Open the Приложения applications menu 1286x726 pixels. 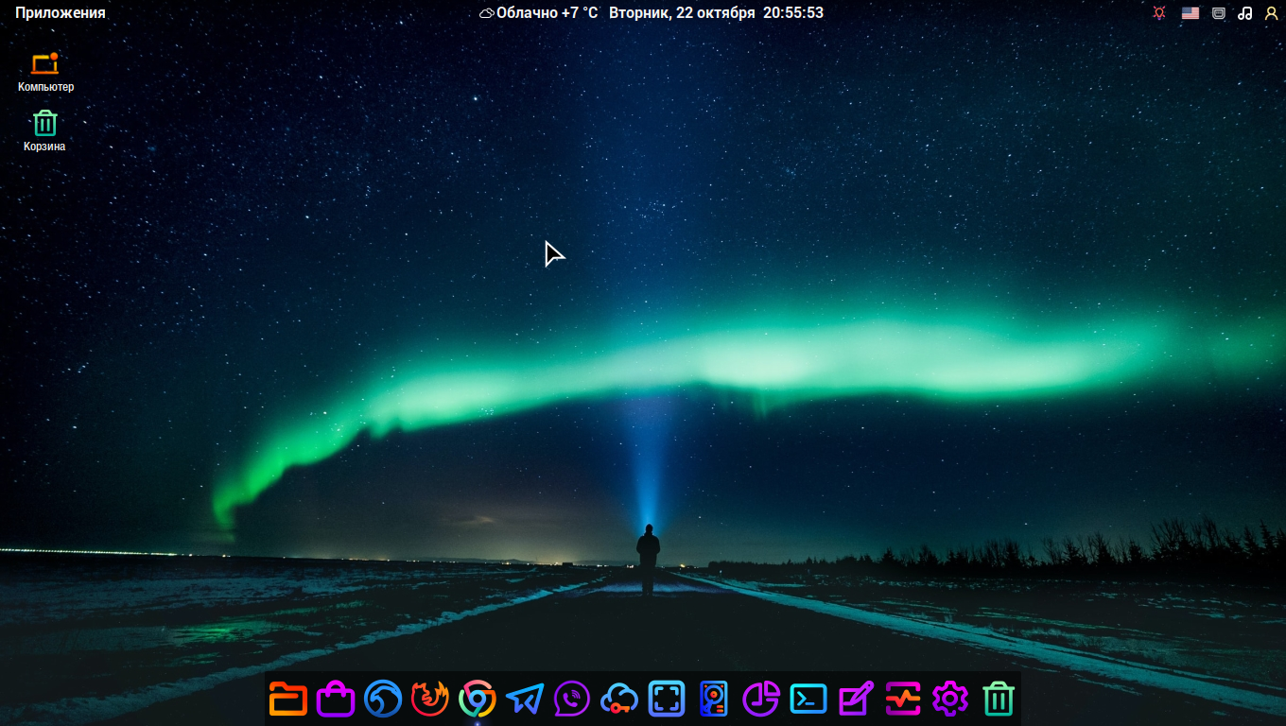[61, 13]
